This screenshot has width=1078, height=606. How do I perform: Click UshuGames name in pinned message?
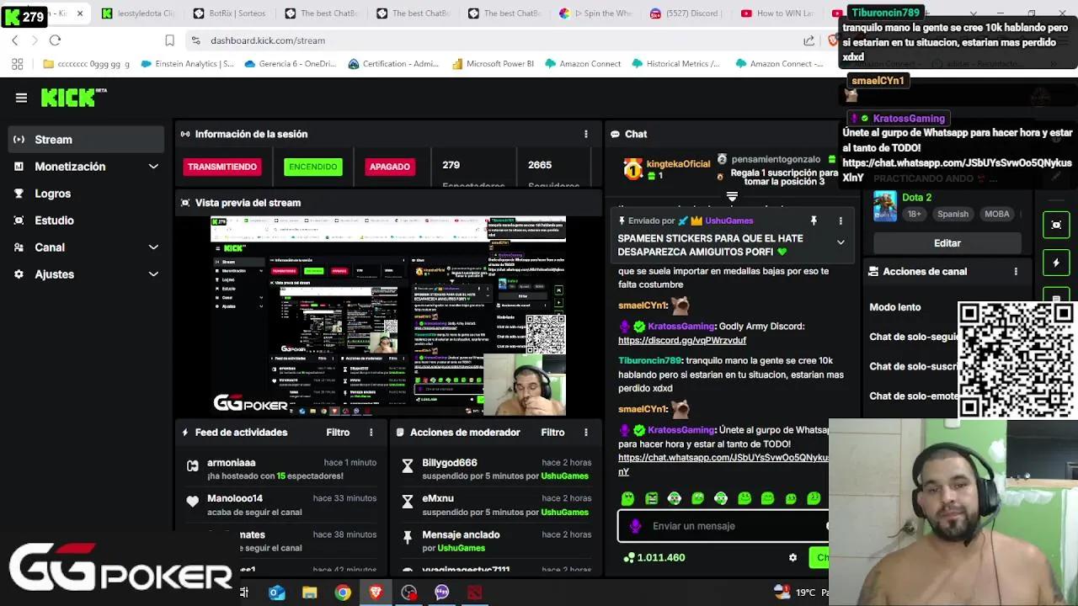[x=728, y=221]
